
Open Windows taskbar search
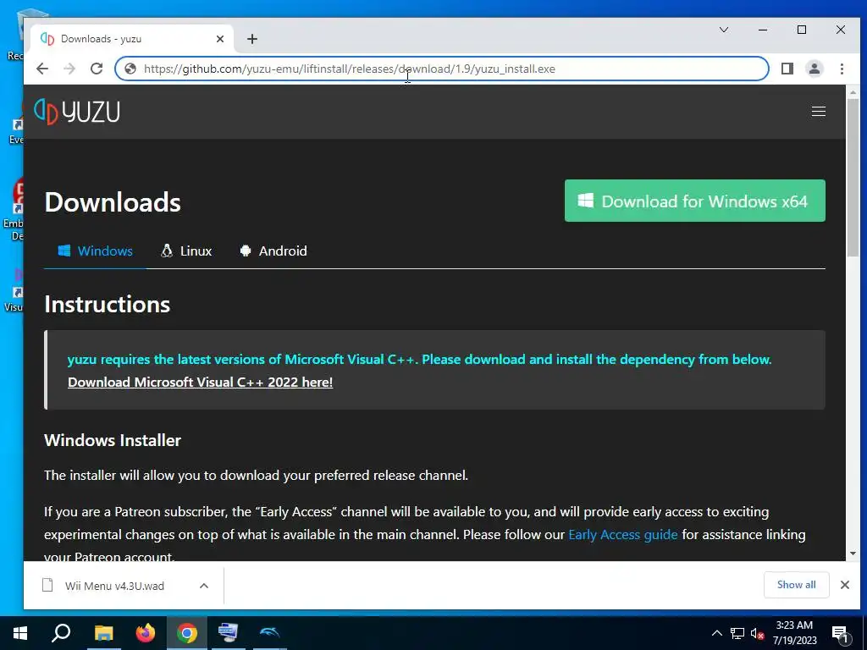point(61,633)
